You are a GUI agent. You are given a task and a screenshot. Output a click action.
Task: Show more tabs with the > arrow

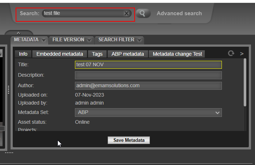242,54
